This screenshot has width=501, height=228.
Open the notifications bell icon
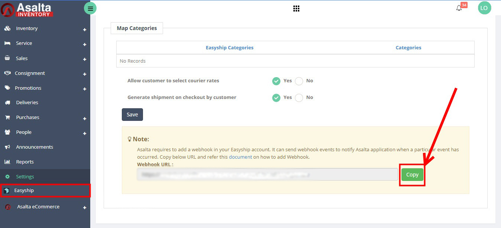click(x=459, y=8)
